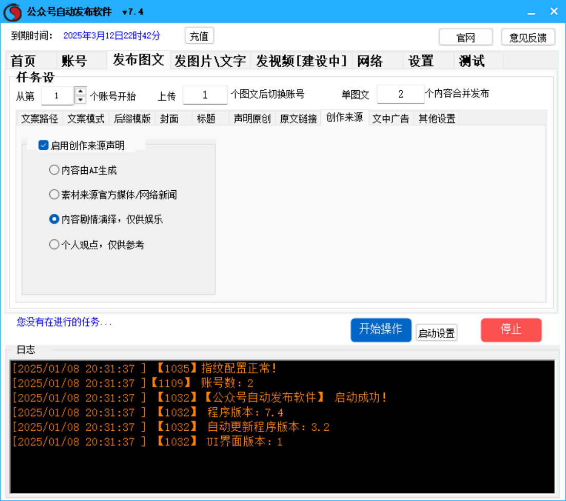Decrease the starting account number stepper
This screenshot has width=566, height=501.
[81, 99]
